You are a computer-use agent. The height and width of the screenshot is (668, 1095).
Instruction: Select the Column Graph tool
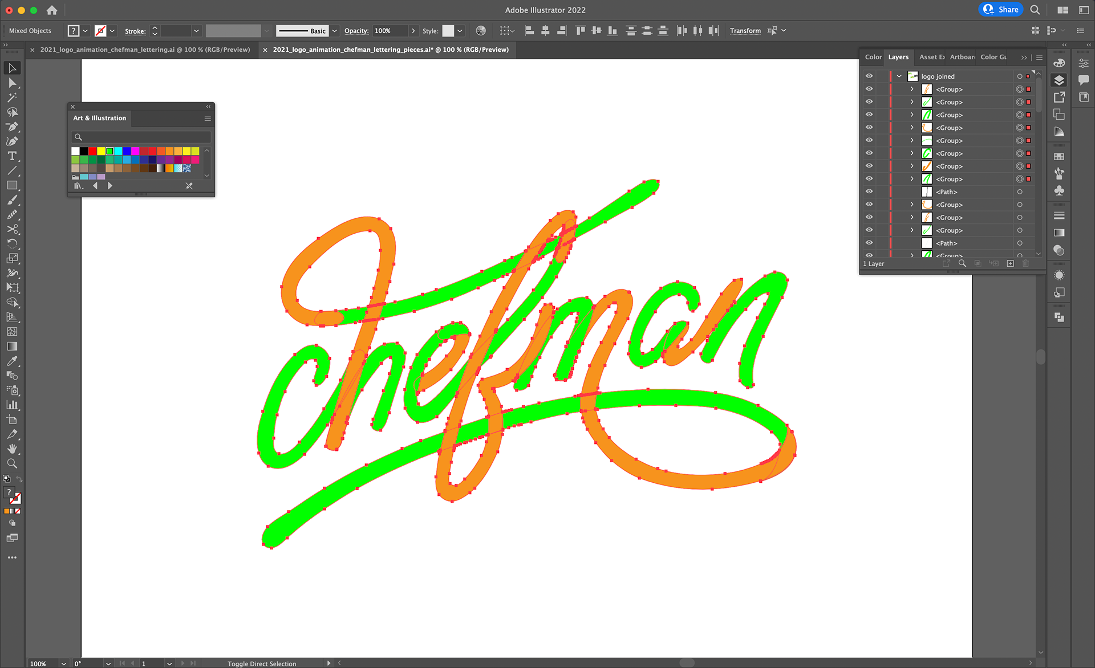pos(12,405)
